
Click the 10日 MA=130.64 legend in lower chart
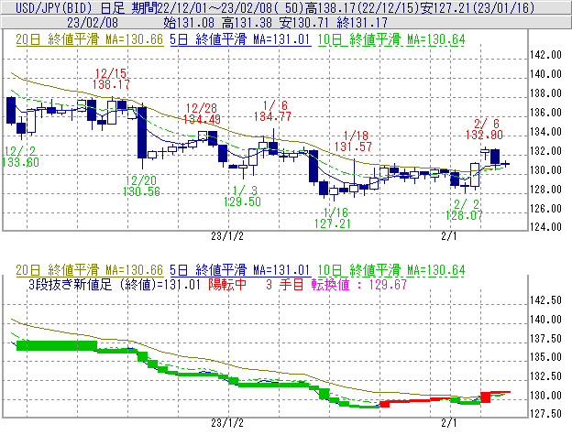(x=391, y=270)
